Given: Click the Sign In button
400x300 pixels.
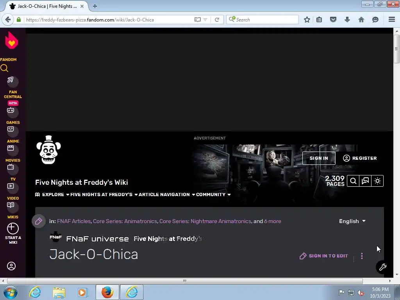Looking at the screenshot, I should 319,158.
